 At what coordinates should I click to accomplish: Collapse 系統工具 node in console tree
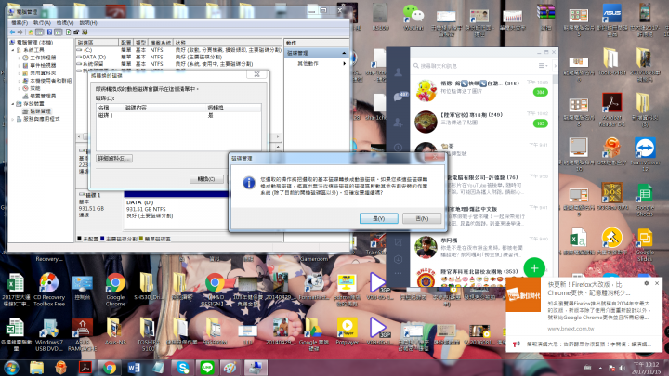(x=13, y=50)
